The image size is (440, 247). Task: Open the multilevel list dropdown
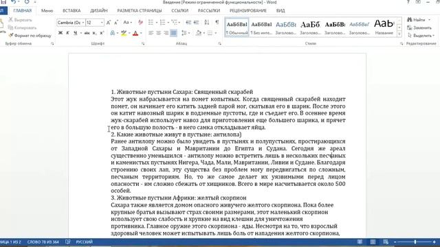pos(179,23)
